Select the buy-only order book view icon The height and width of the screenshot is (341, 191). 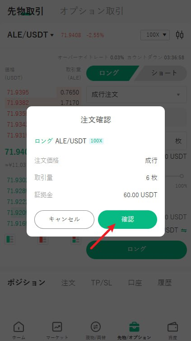coord(10,239)
